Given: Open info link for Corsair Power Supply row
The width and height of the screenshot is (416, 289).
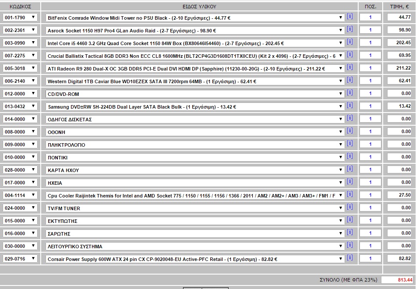Looking at the screenshot, I should [350, 258].
